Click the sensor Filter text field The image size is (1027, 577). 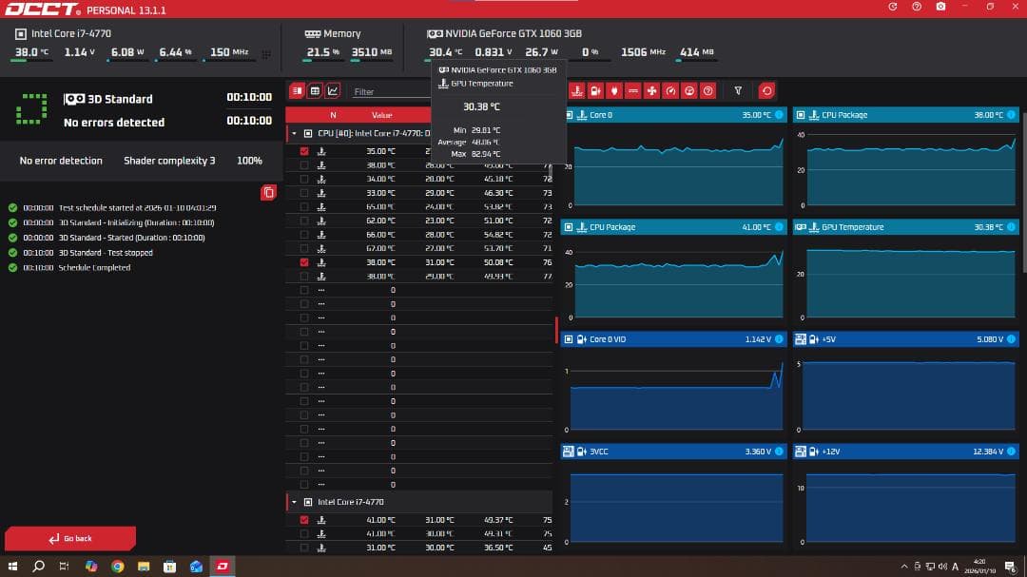point(390,92)
